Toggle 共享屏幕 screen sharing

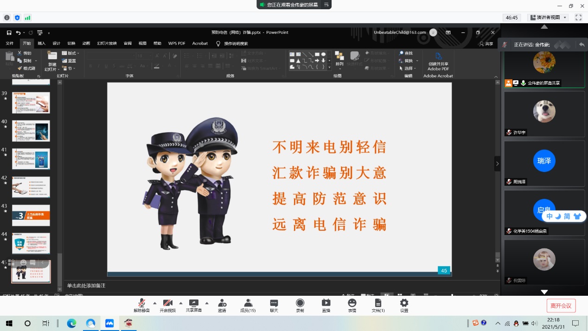[x=194, y=305]
